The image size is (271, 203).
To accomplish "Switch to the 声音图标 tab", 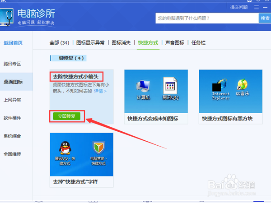I will [x=174, y=43].
